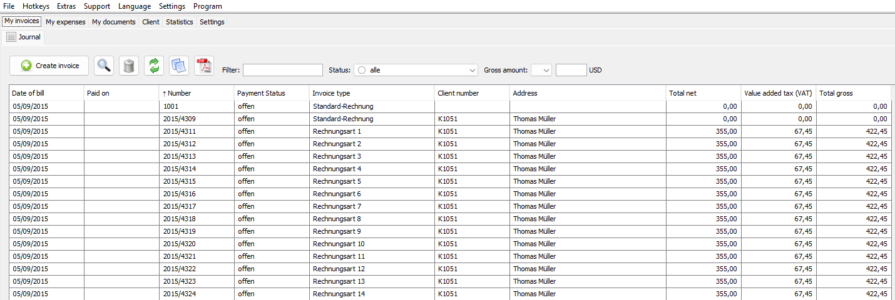The image size is (895, 300).
Task: Open the Hotkeys menu
Action: click(x=36, y=6)
